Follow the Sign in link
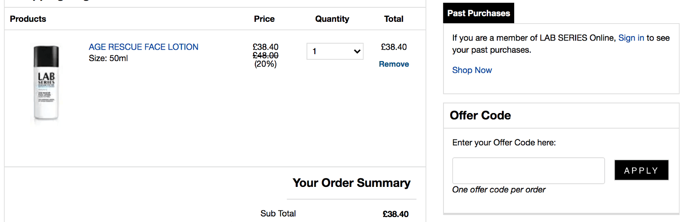 click(631, 38)
